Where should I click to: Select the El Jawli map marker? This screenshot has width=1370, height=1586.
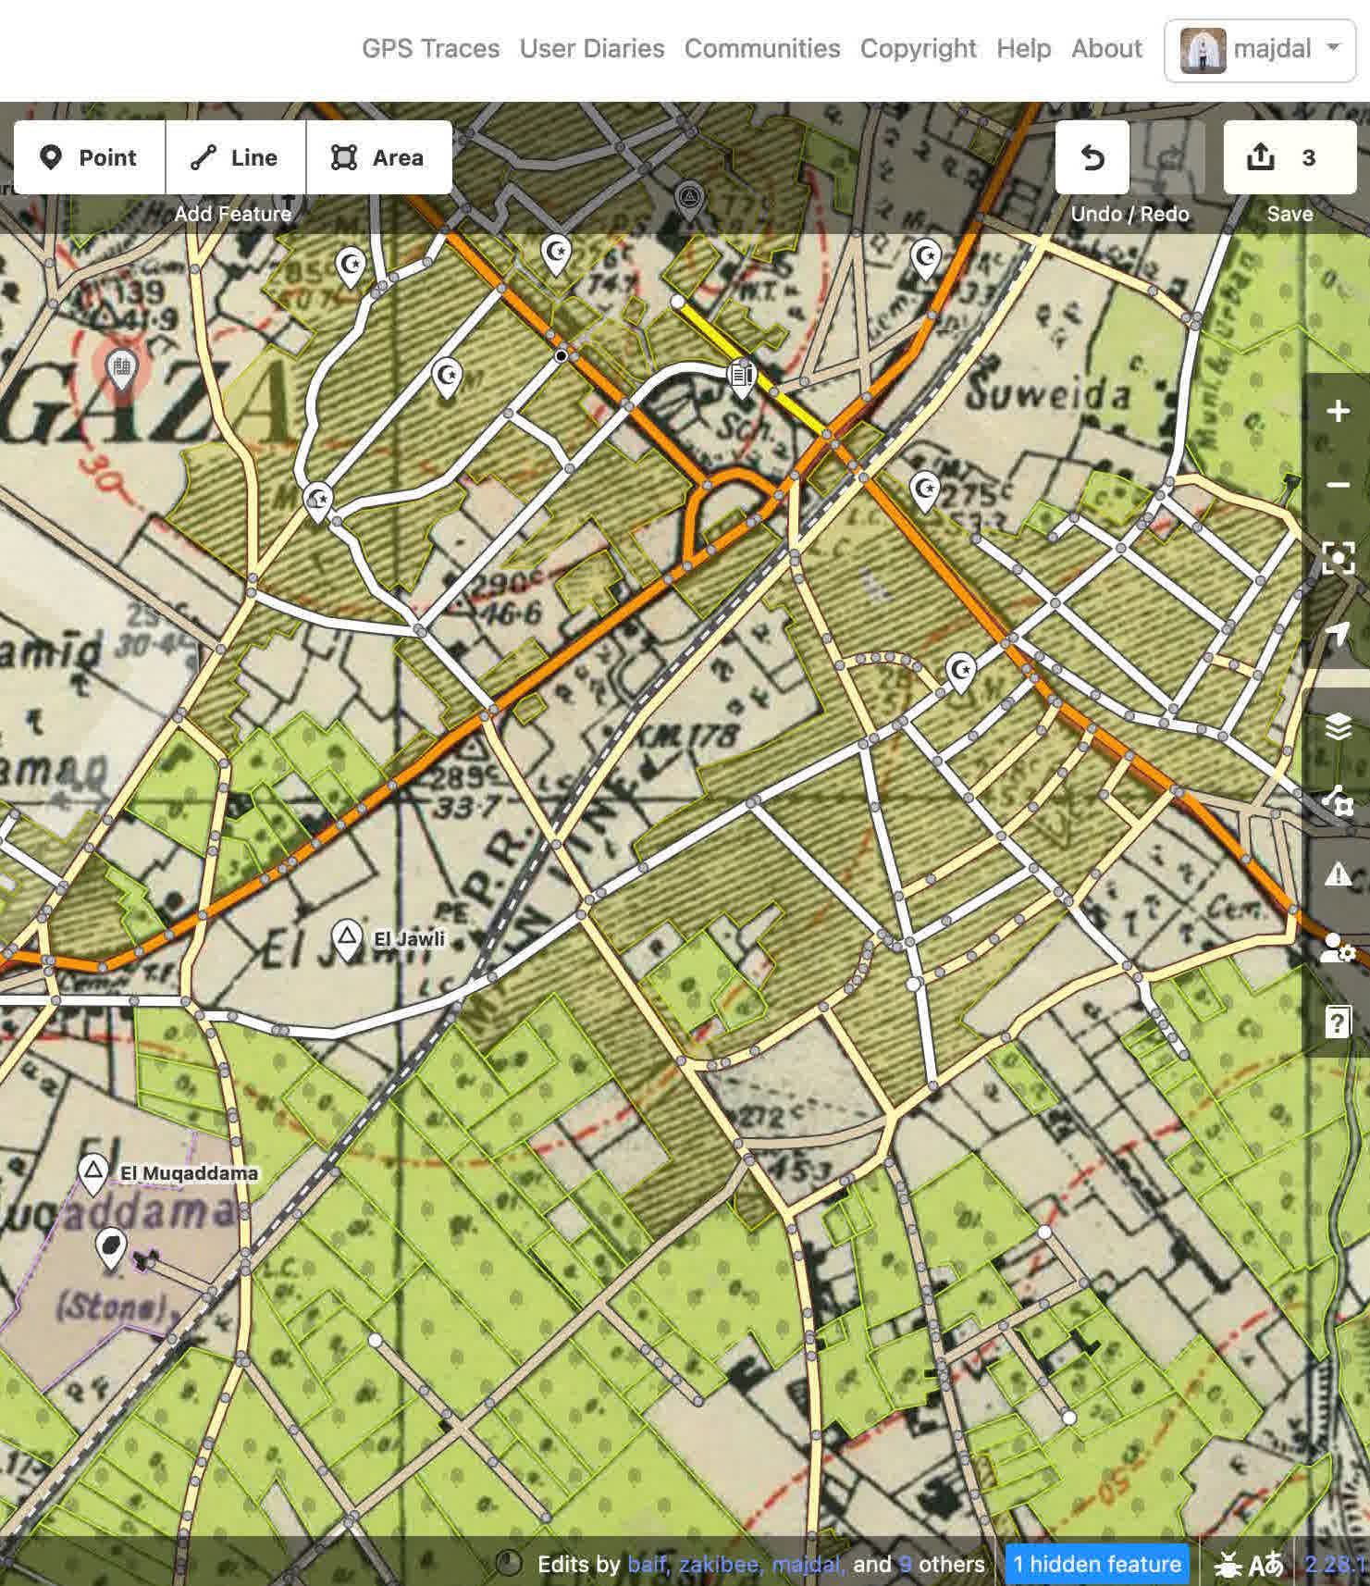(347, 938)
